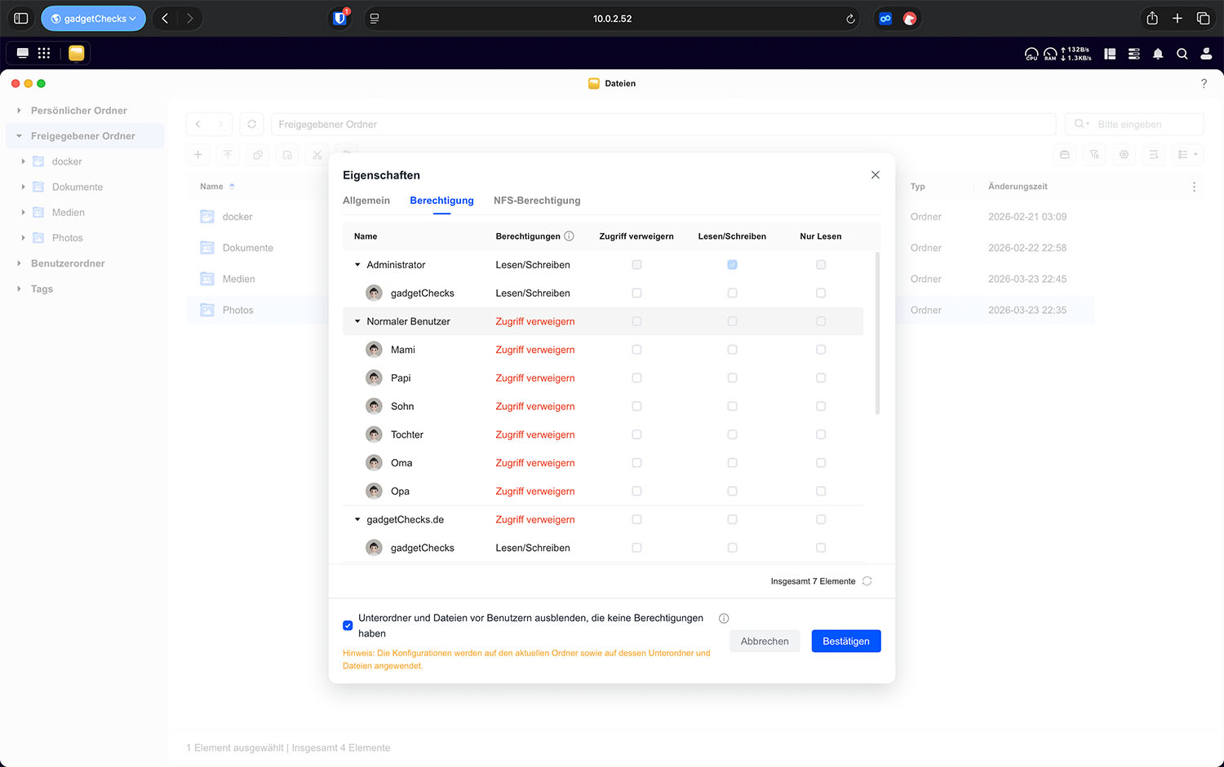
Task: Click the notification bell icon
Action: tap(1157, 54)
